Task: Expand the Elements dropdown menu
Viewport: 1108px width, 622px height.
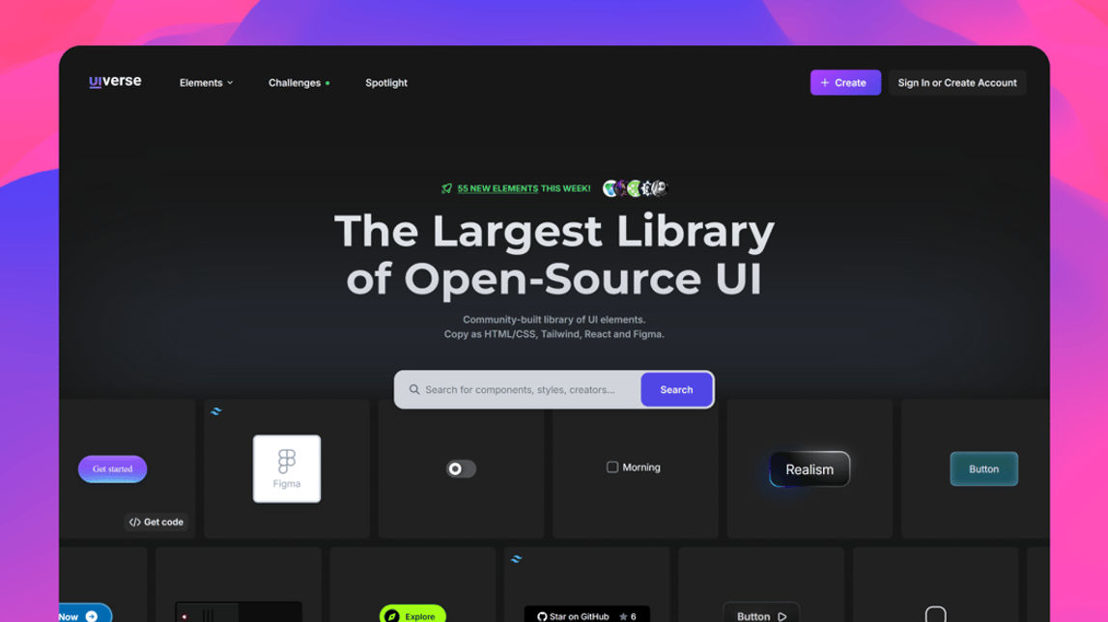Action: pyautogui.click(x=206, y=83)
